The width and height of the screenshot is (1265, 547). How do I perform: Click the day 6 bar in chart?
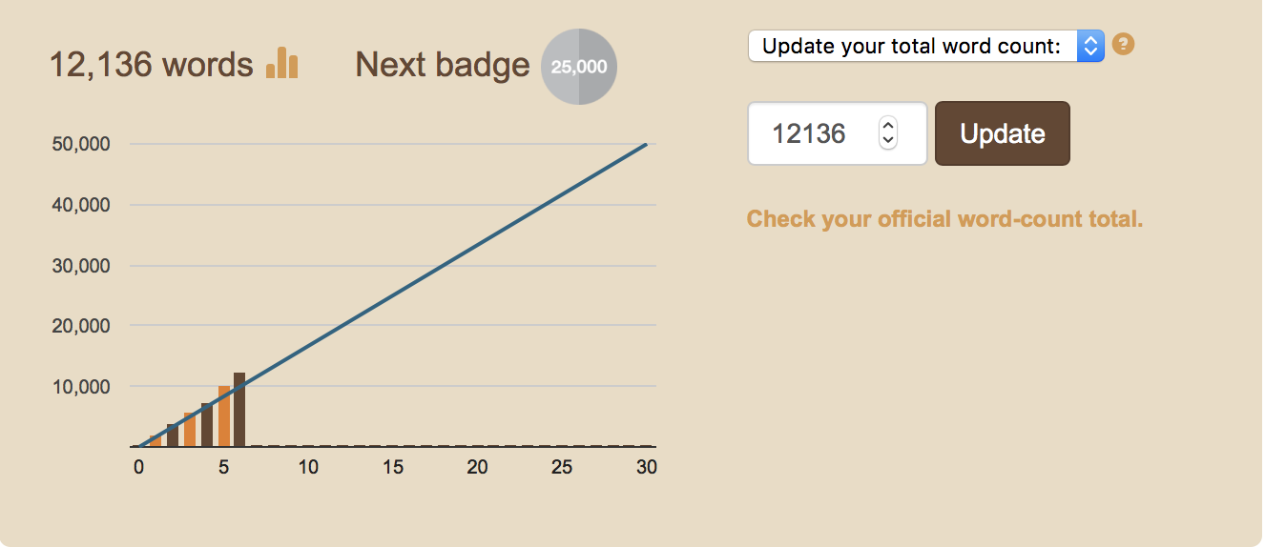tap(239, 410)
